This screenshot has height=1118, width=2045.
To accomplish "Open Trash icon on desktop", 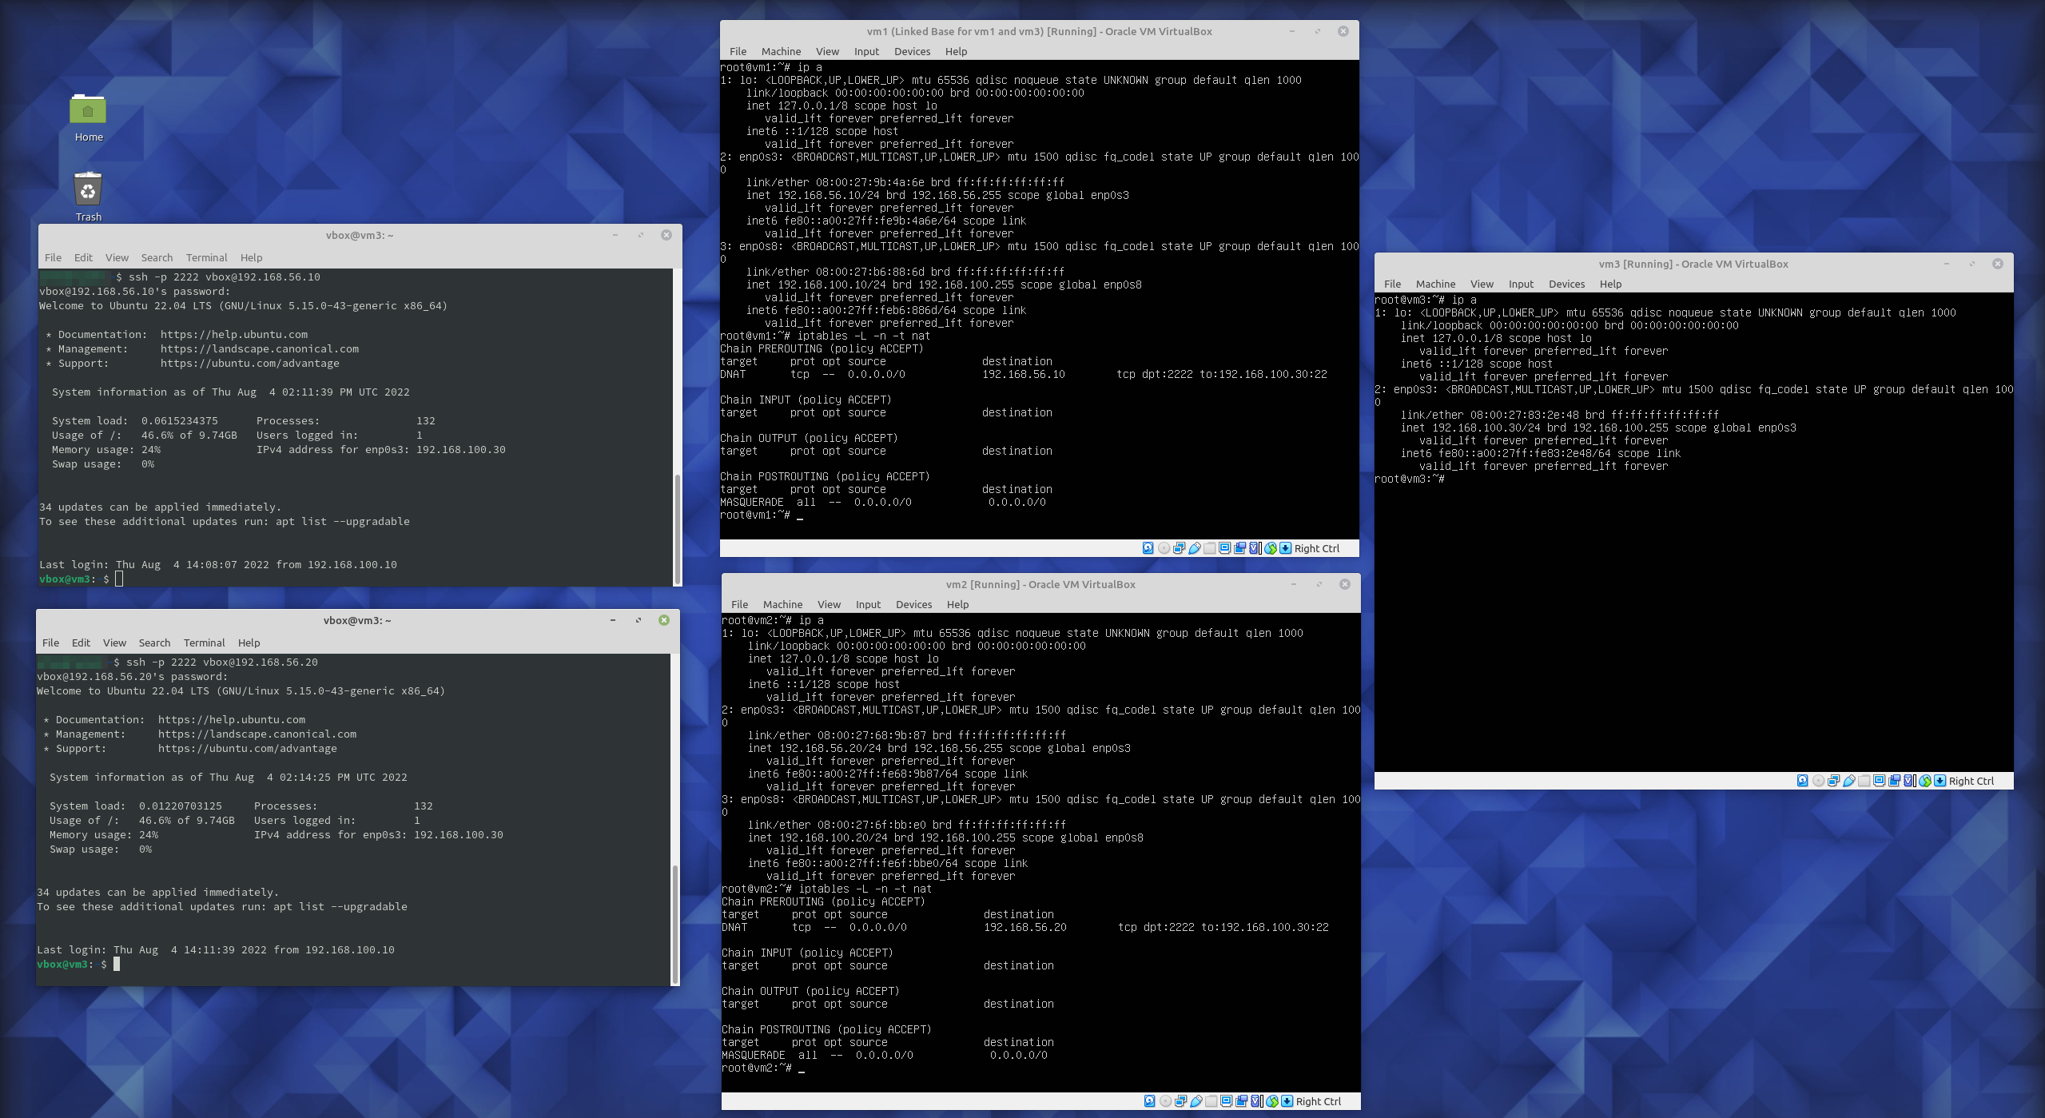I will tap(88, 192).
